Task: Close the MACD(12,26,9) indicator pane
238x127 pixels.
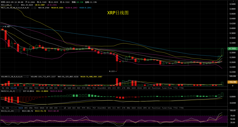Action: (x=20, y=91)
